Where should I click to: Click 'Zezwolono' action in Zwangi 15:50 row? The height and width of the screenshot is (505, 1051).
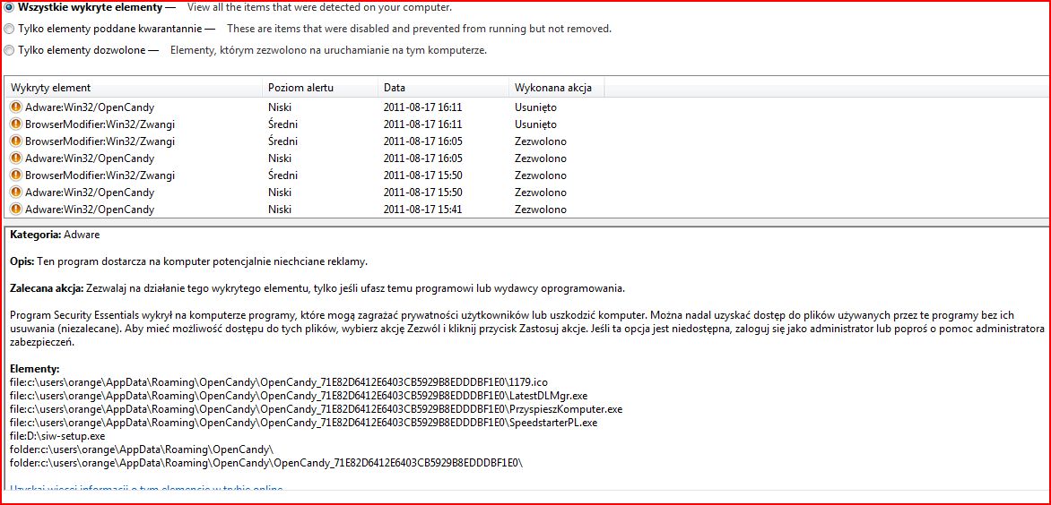point(540,175)
